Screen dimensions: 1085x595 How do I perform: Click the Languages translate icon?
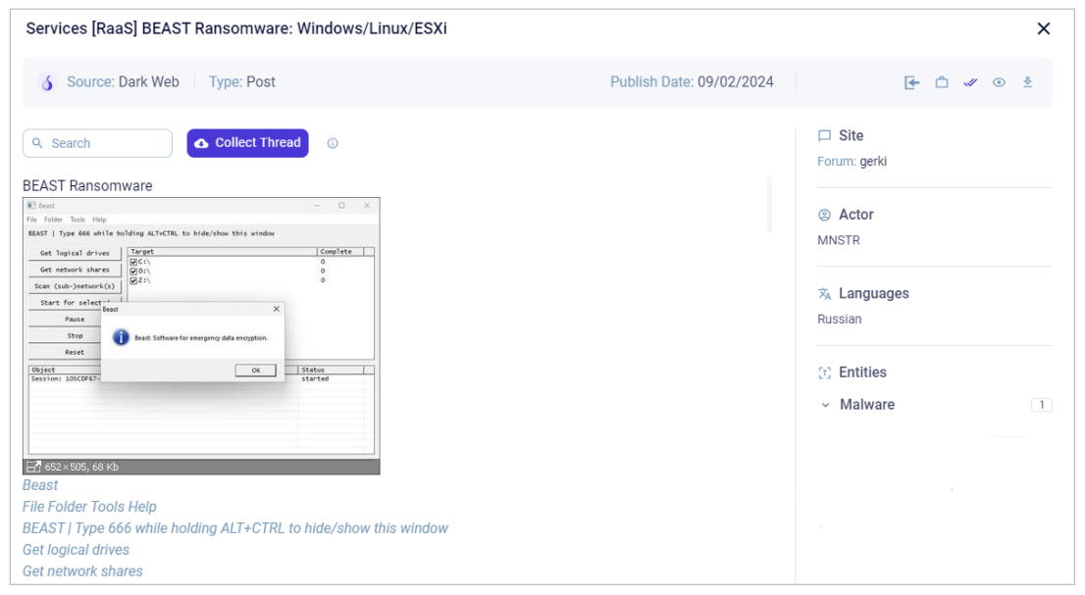(x=824, y=294)
